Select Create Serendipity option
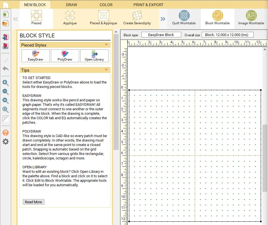 pyautogui.click(x=137, y=18)
